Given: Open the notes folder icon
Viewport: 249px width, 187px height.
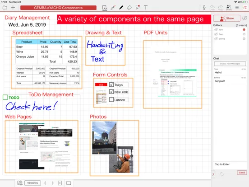Looking at the screenshot, I should [x=5, y=8].
